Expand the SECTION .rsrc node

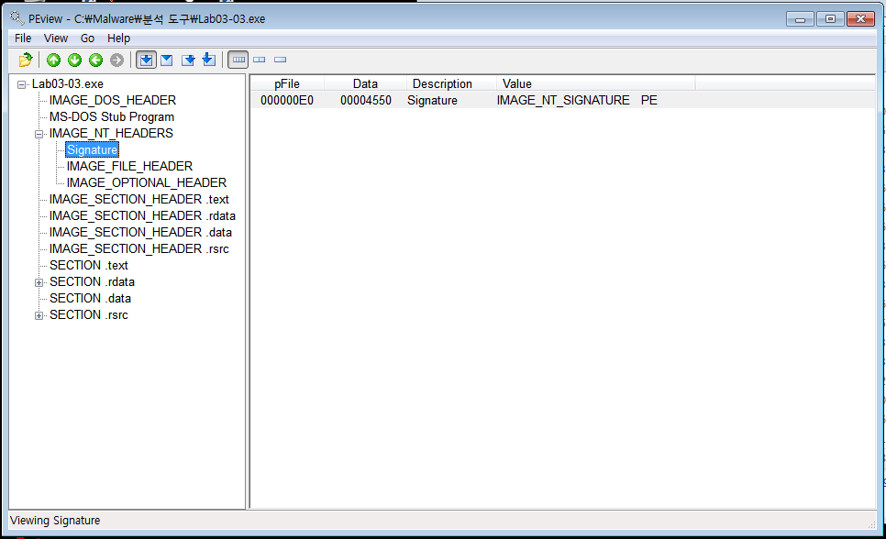point(39,315)
